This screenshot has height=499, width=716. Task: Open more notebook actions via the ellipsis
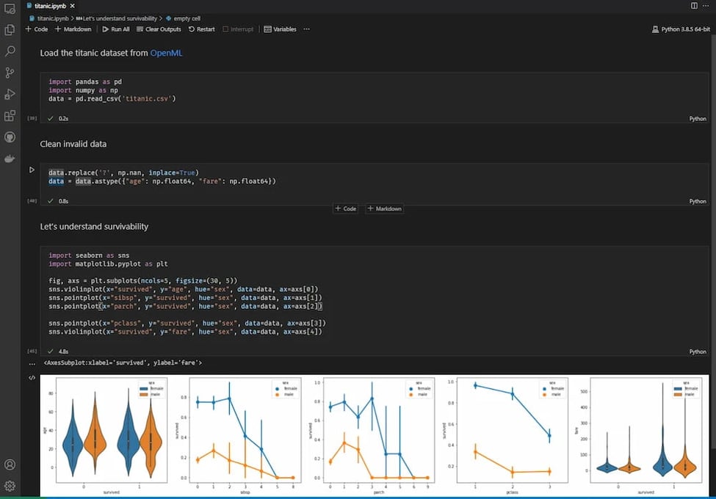[307, 29]
